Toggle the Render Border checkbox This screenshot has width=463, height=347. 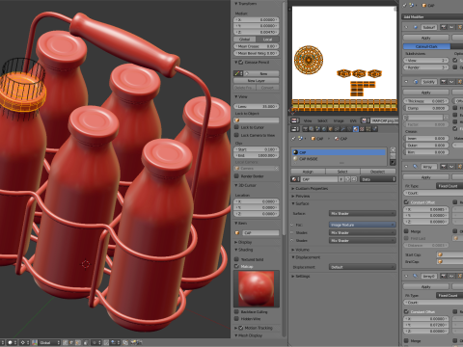click(x=236, y=176)
